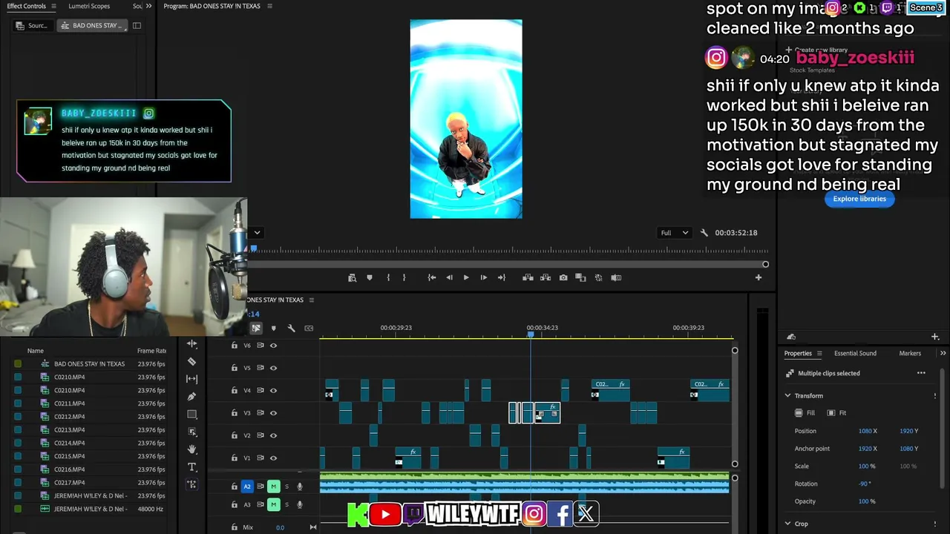This screenshot has width=950, height=534.
Task: Select the C0217.MP4 project item
Action: [x=69, y=482]
